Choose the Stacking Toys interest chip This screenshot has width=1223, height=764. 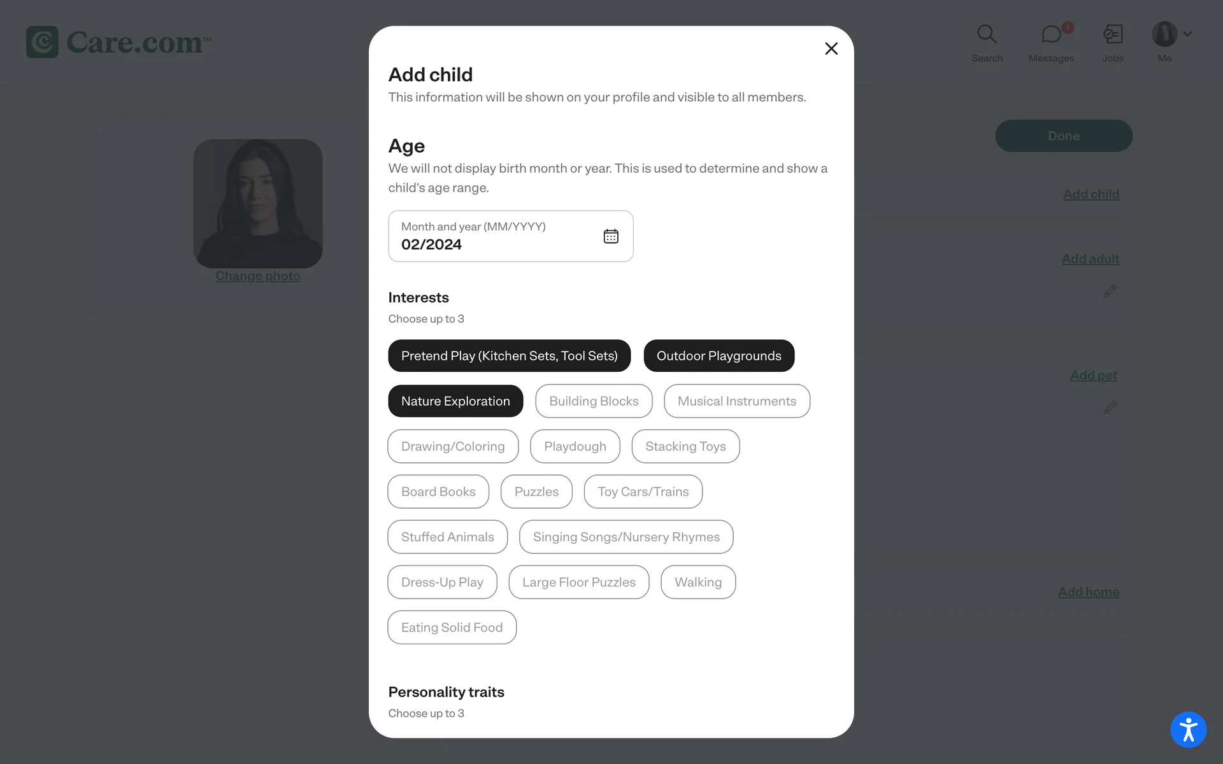pos(685,446)
